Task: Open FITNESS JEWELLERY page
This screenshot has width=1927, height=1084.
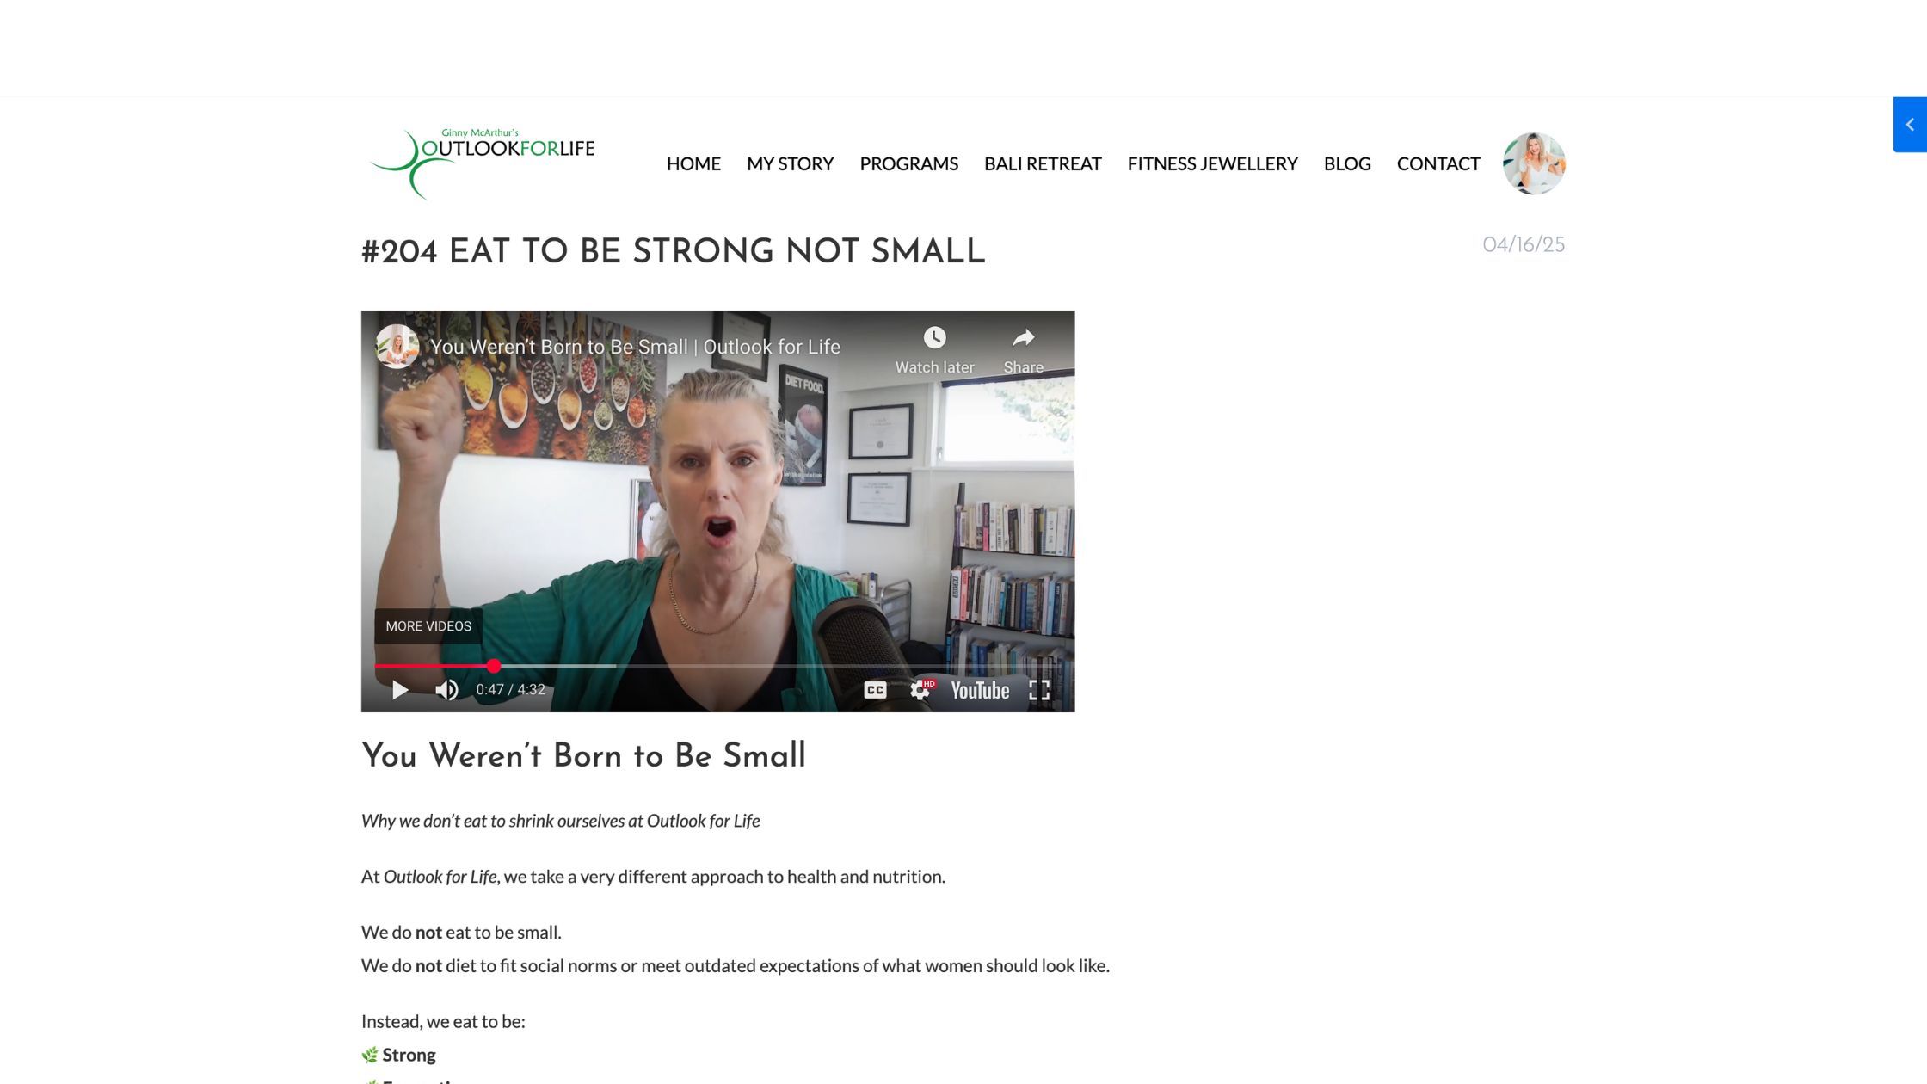Action: [x=1212, y=163]
